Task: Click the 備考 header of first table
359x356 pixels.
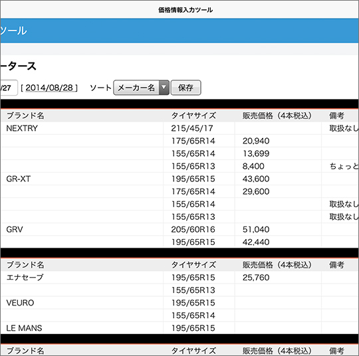Action: (336, 116)
